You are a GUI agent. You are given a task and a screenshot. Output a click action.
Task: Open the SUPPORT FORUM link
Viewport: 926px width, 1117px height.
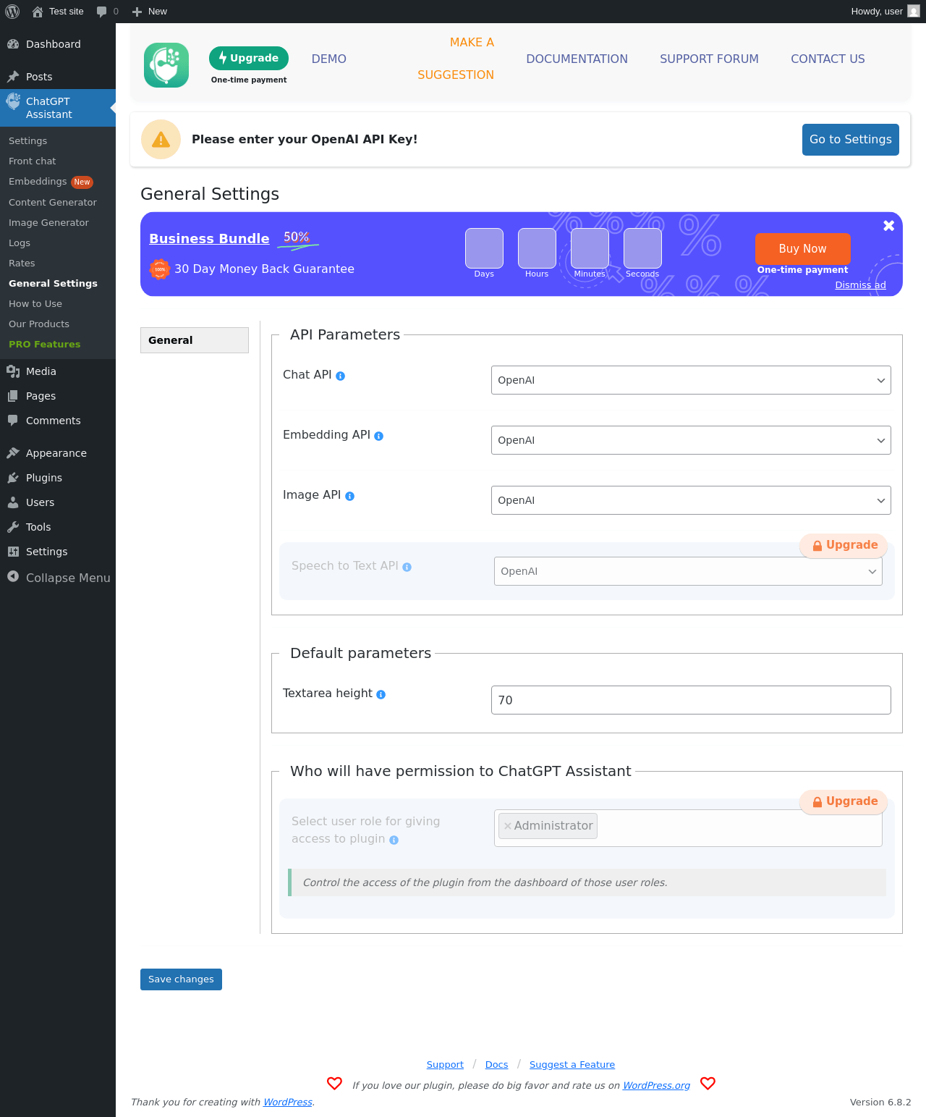[709, 59]
